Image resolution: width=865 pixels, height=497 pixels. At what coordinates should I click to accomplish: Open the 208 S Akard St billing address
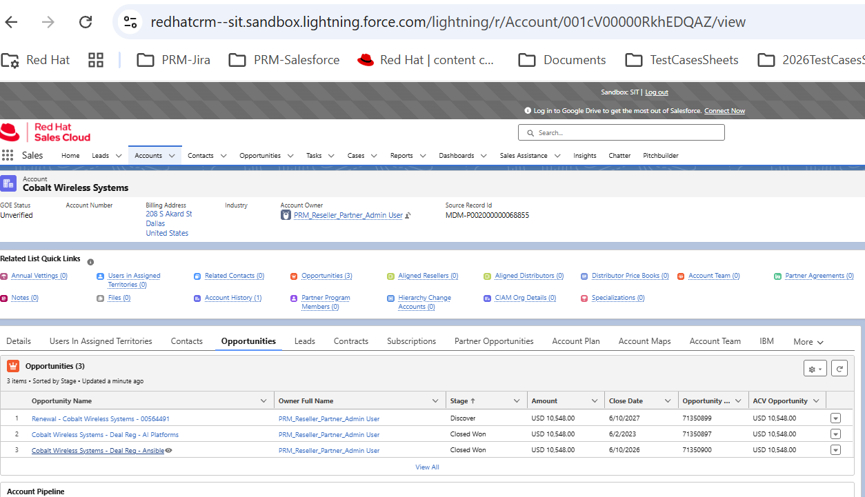click(168, 214)
